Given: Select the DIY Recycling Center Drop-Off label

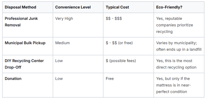Looking at the screenshot, I should tap(24, 64).
